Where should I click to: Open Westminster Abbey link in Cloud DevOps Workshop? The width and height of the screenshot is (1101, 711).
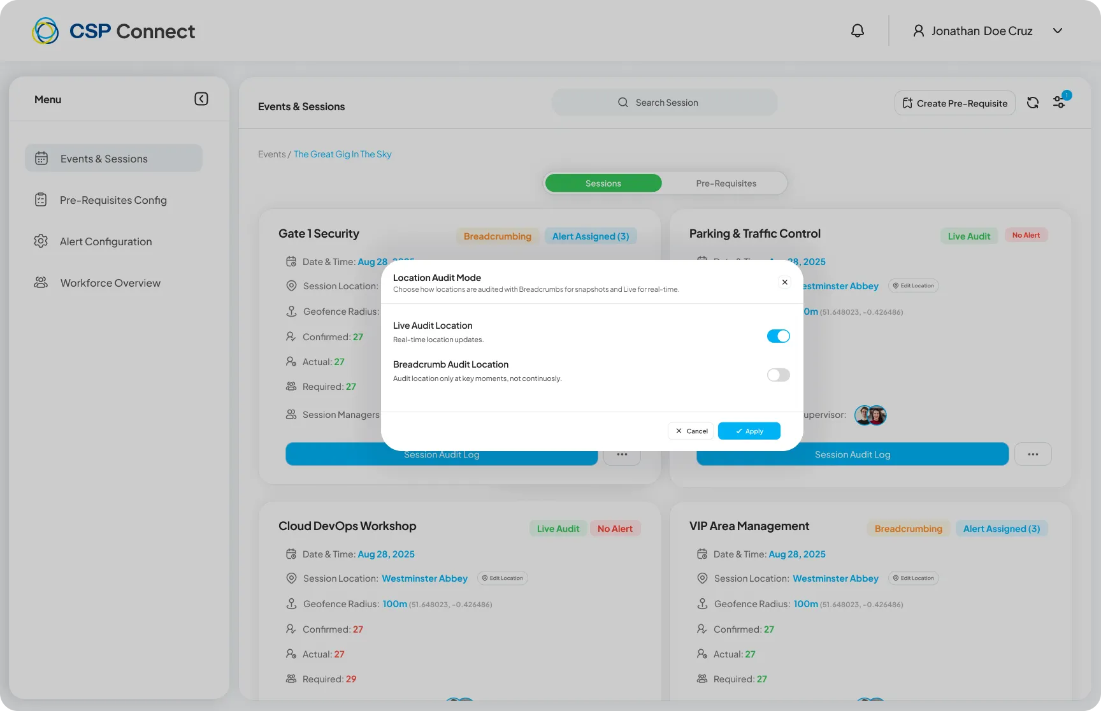point(425,578)
